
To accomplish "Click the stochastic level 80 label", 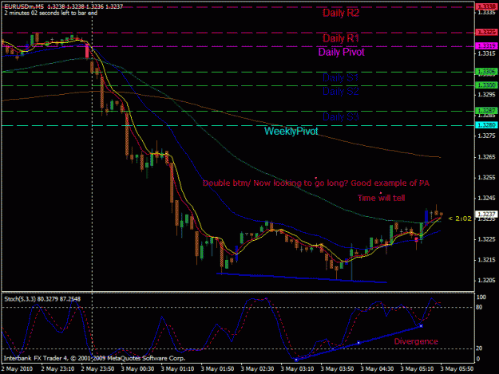I will [x=479, y=307].
